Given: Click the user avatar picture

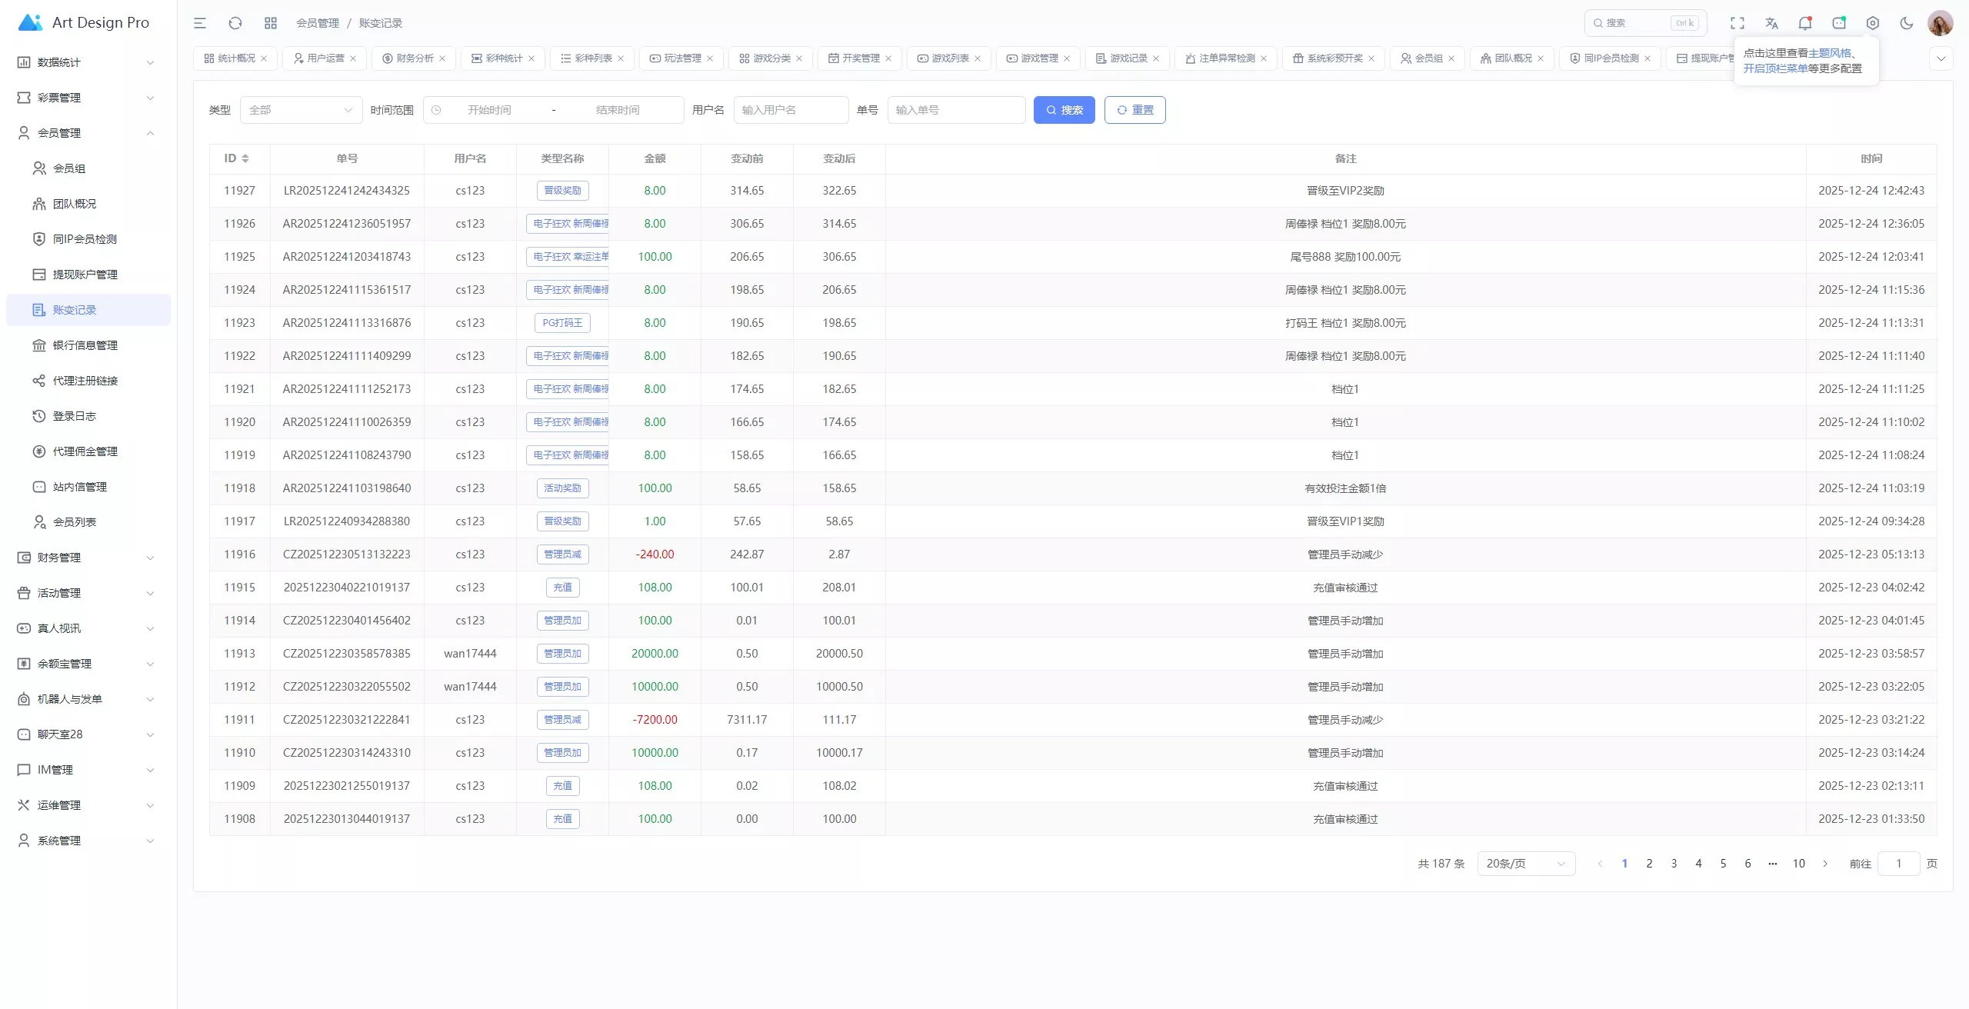Looking at the screenshot, I should pyautogui.click(x=1940, y=23).
